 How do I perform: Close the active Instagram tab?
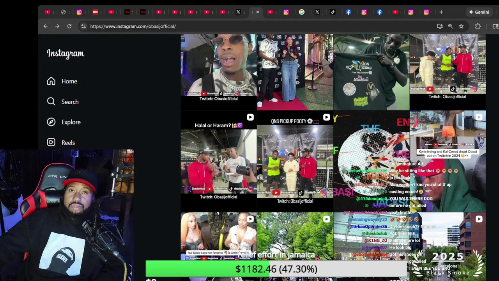[257, 12]
